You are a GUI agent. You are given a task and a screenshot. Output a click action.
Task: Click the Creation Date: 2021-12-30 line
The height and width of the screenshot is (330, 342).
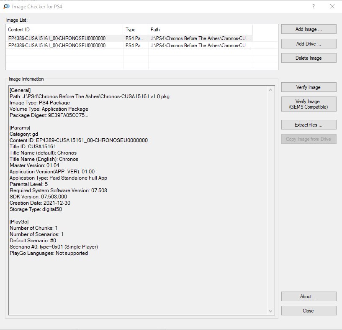(40, 203)
